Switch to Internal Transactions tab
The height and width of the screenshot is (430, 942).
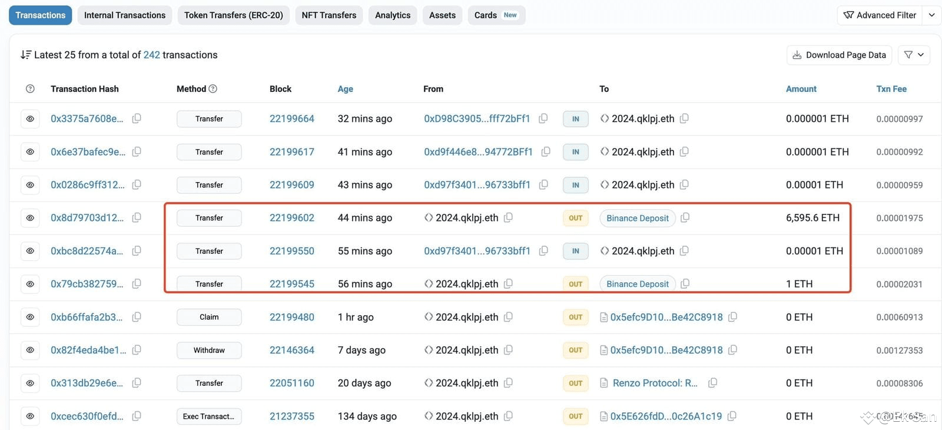point(125,15)
